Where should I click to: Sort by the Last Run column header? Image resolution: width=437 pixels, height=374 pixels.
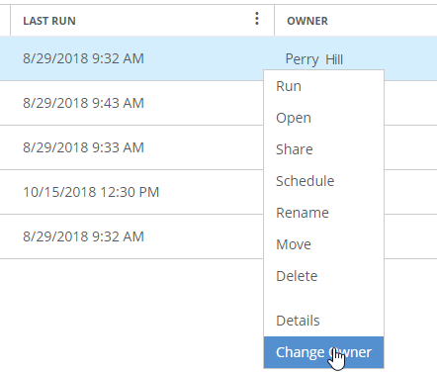point(49,21)
